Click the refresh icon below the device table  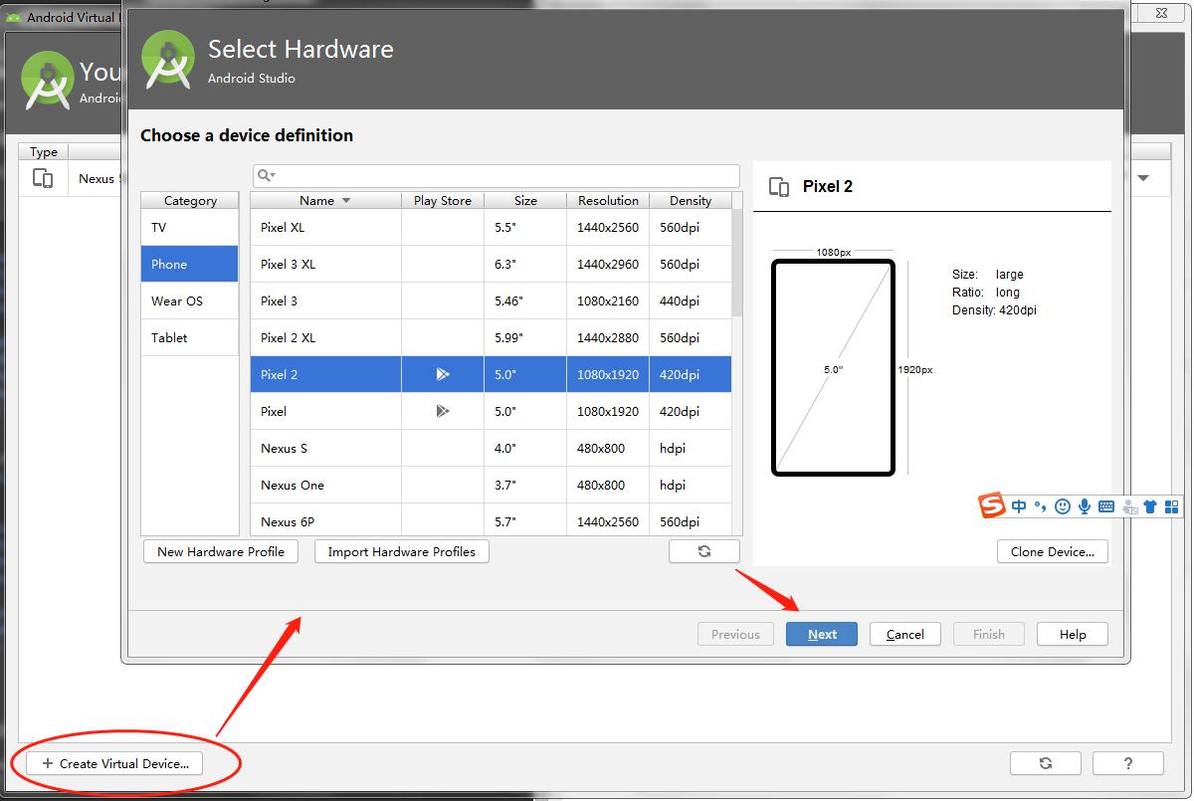tap(704, 551)
